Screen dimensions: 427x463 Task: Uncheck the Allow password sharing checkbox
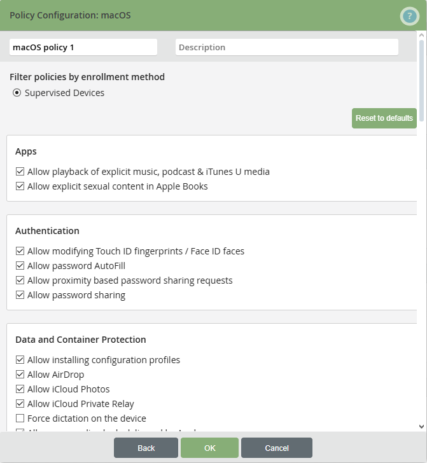pos(20,295)
